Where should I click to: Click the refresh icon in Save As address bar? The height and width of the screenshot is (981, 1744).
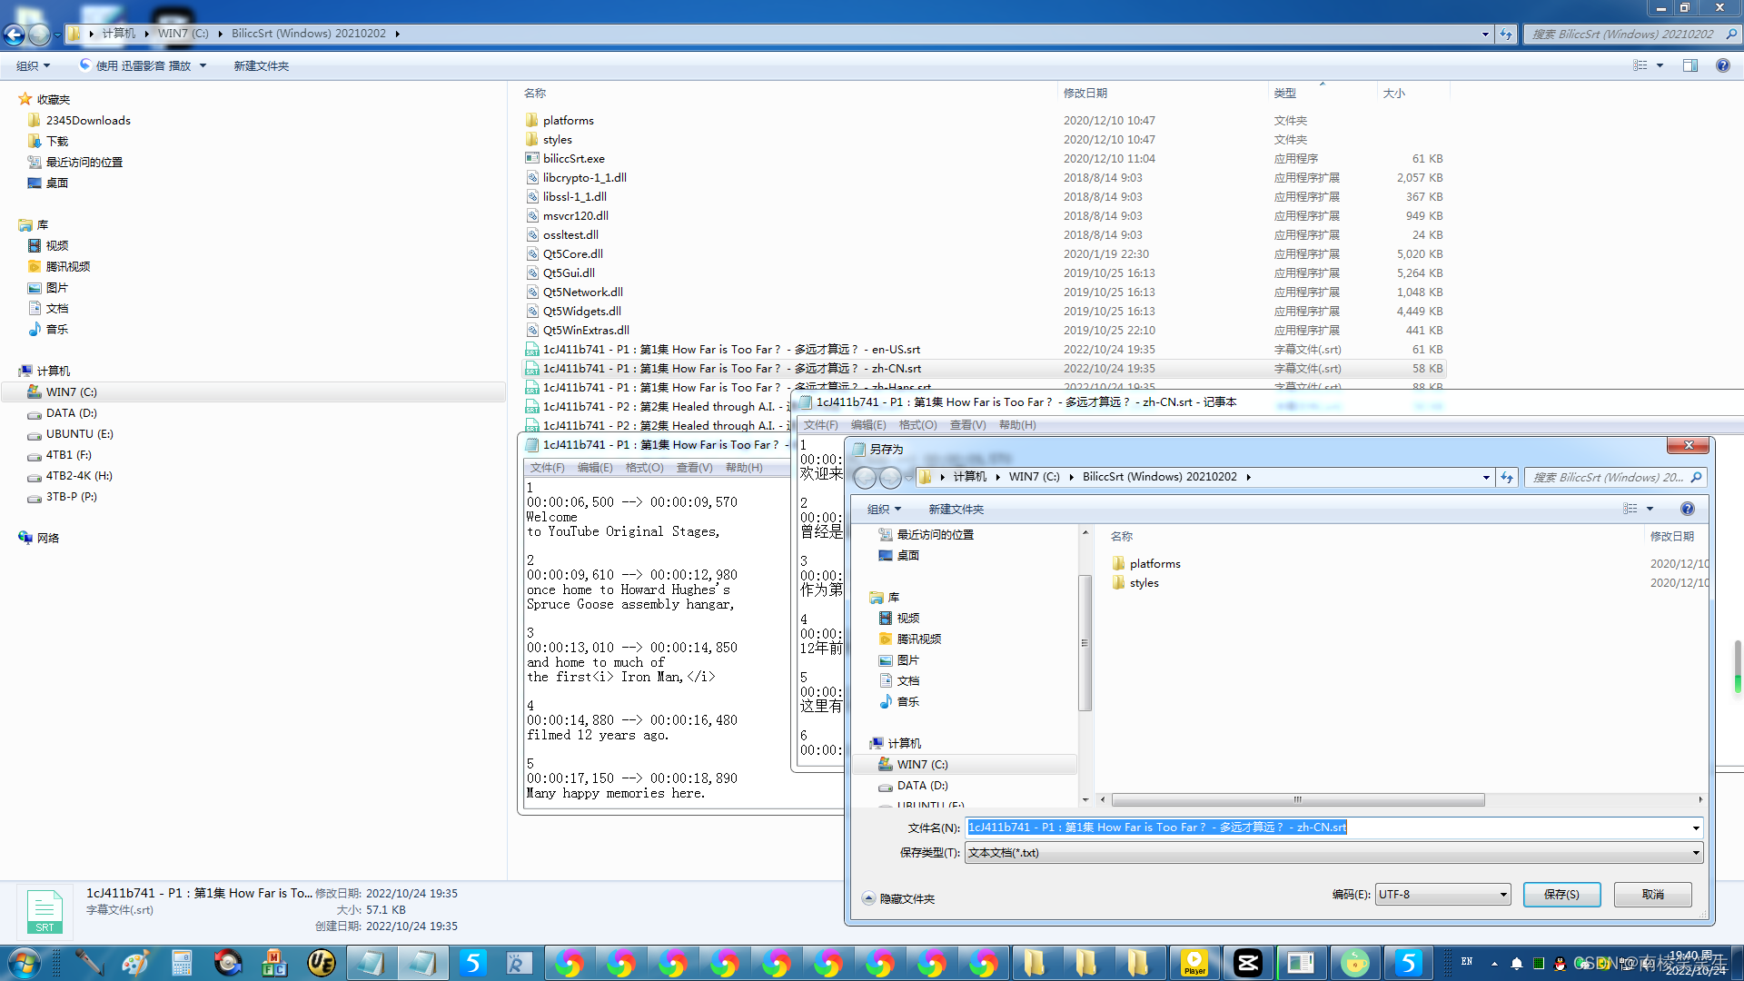(x=1507, y=477)
